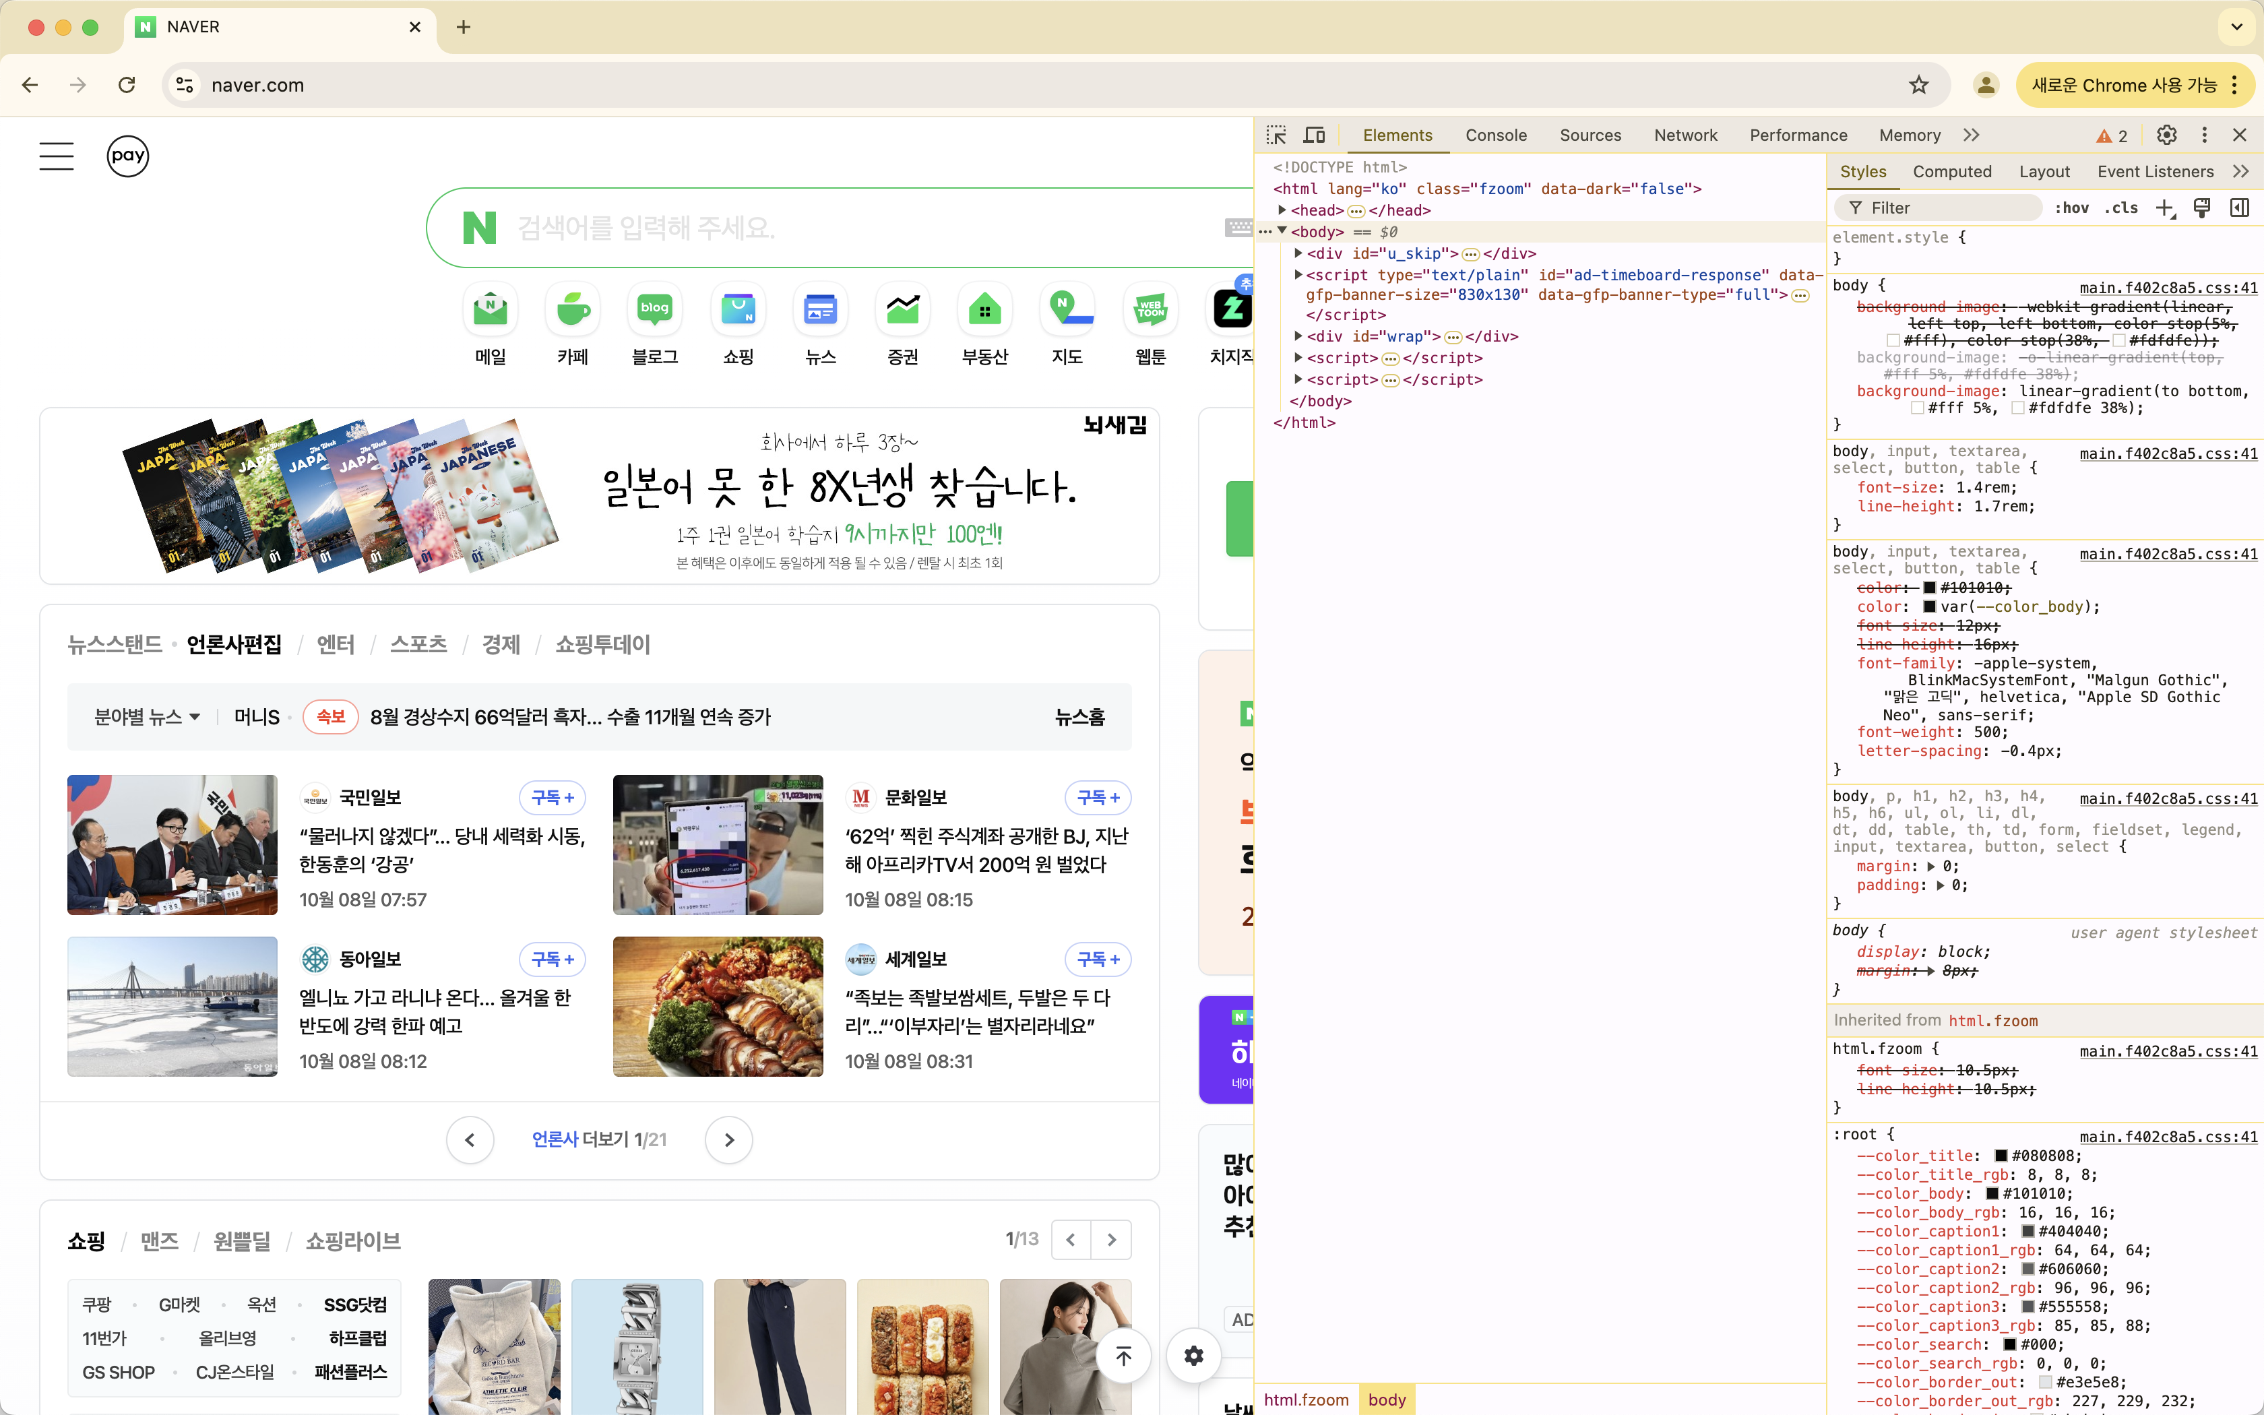Click the --color_title #080808 color swatch
The image size is (2264, 1415).
(2001, 1156)
